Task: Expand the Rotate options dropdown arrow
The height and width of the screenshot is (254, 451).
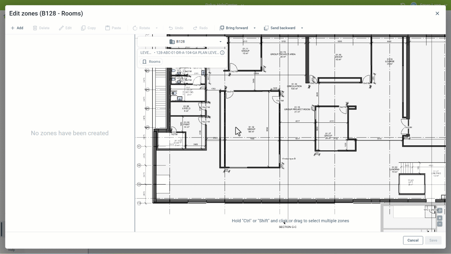Action: (x=157, y=28)
